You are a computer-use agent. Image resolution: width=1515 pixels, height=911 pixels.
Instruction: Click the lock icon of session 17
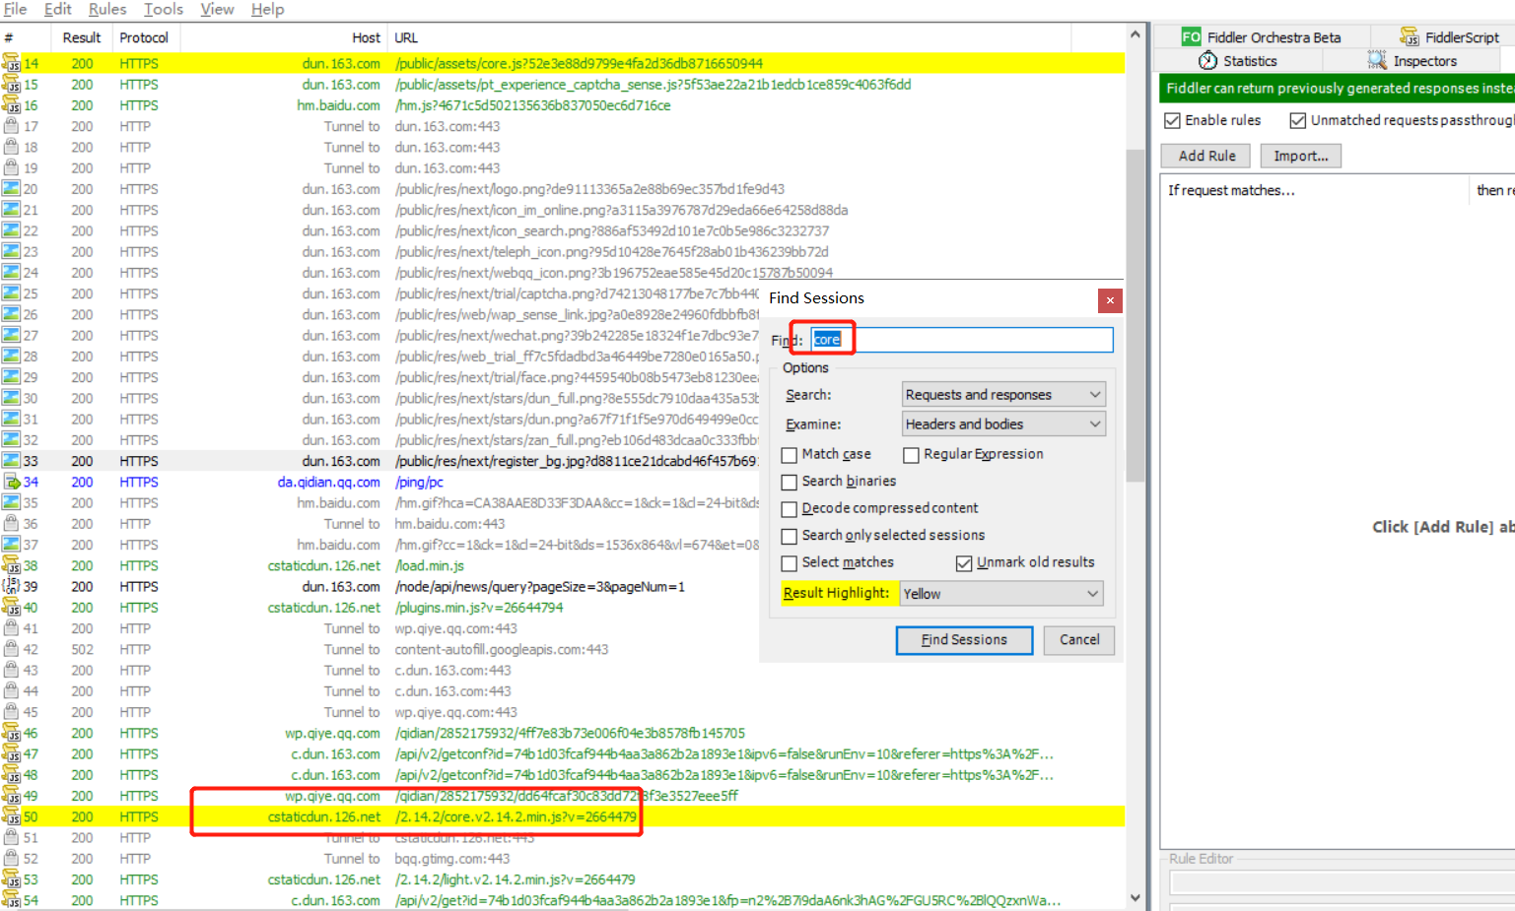click(x=12, y=127)
